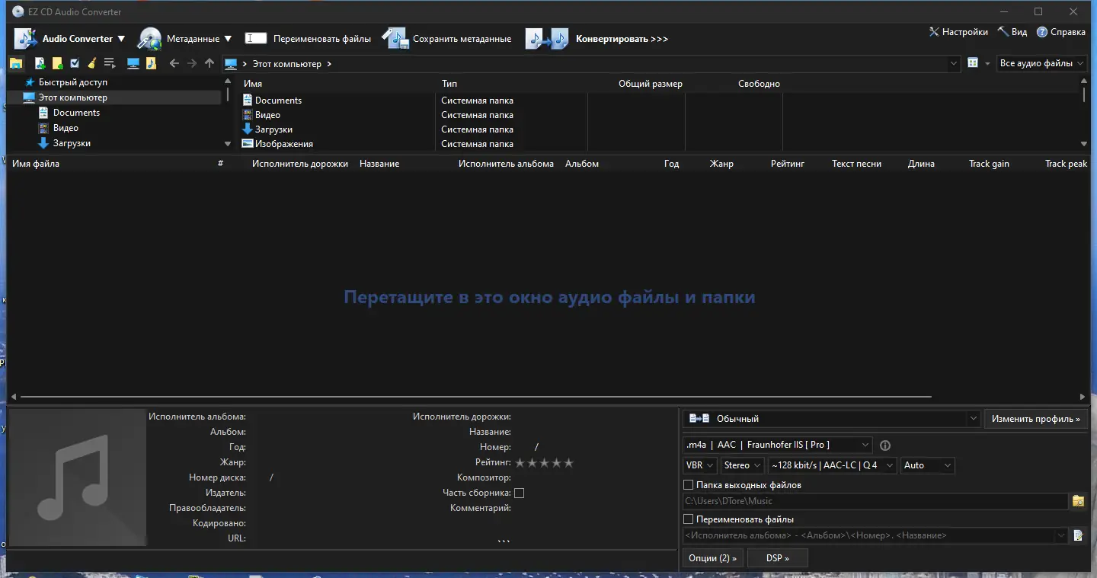Select Этот компьютер in the folder tree

click(x=73, y=97)
